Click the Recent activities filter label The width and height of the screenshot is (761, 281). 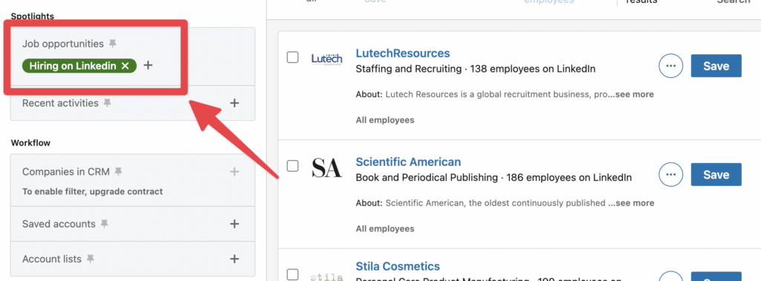click(x=60, y=103)
